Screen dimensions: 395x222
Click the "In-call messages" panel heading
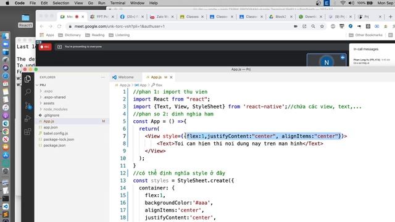pos(366,49)
